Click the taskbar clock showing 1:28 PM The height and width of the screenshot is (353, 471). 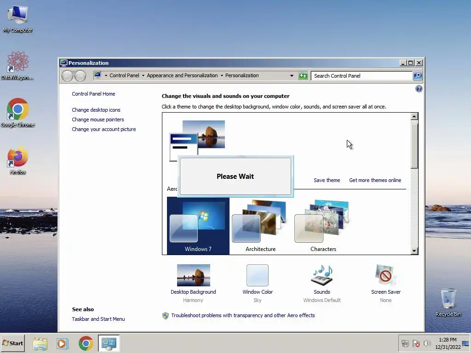[x=448, y=343]
